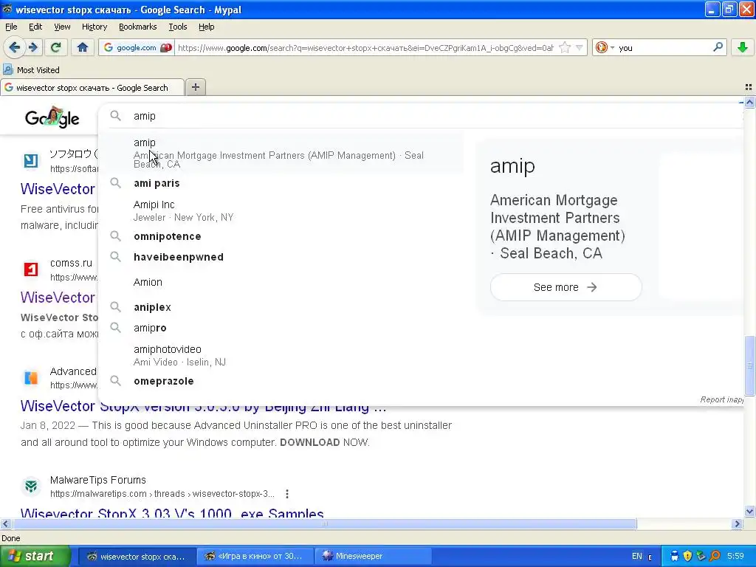Open the Most Visited bookmarks folder
756x567 pixels.
pos(32,70)
